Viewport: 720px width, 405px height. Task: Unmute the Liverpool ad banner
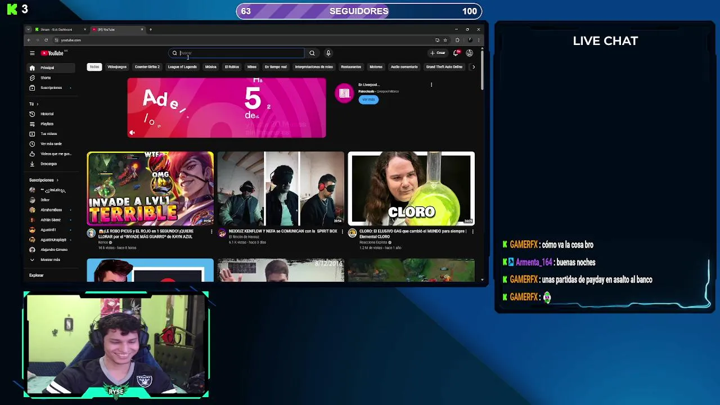point(132,133)
